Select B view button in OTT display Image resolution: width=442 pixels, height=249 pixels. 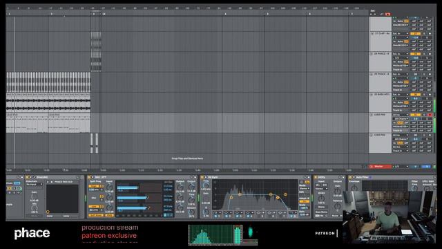[x=168, y=215]
